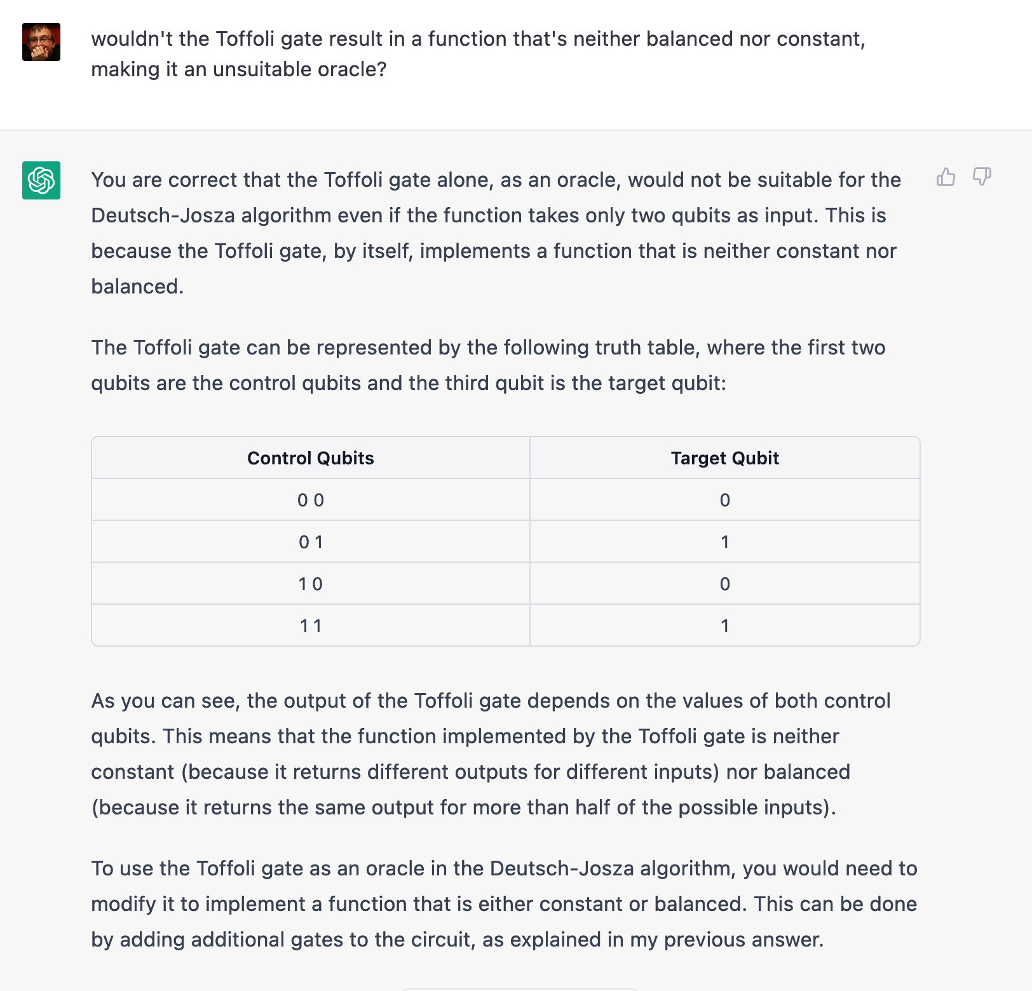Click the ChatGPT logo avatar

(41, 180)
